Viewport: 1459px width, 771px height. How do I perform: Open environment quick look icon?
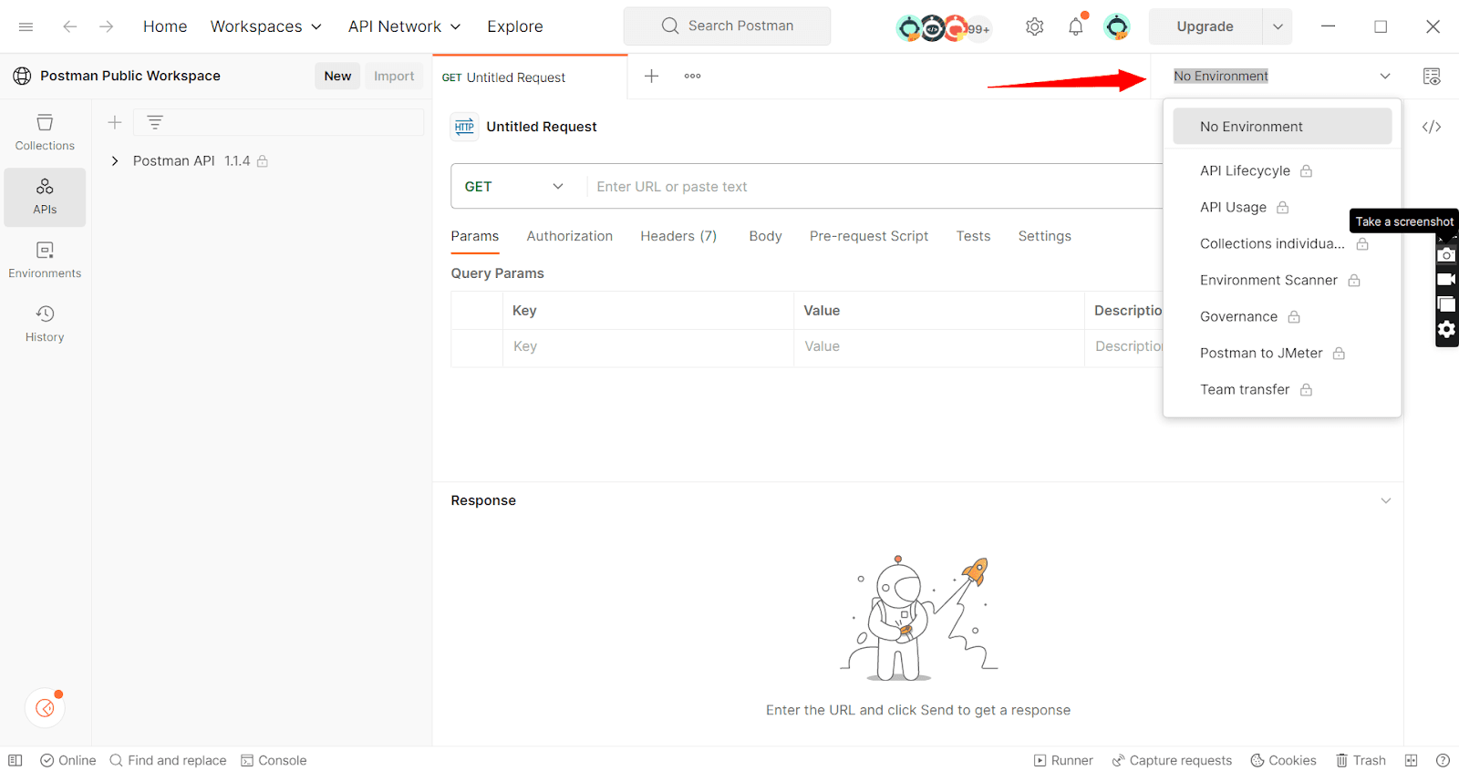[1432, 77]
